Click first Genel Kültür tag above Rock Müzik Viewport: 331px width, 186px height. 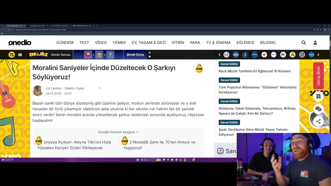pos(229,64)
